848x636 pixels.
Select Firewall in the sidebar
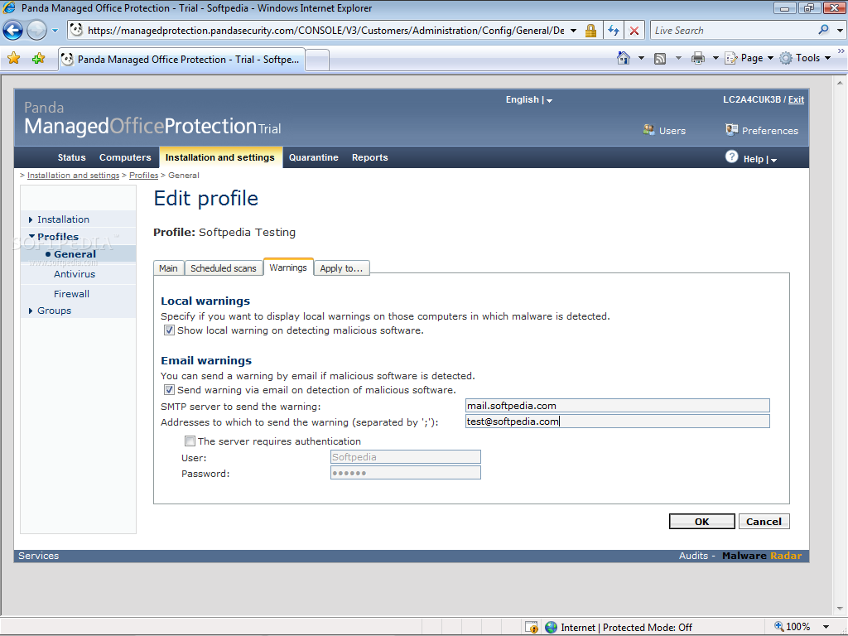click(x=71, y=294)
